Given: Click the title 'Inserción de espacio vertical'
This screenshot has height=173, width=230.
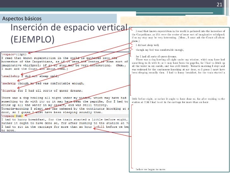Looking at the screenshot, I should 69,28.
